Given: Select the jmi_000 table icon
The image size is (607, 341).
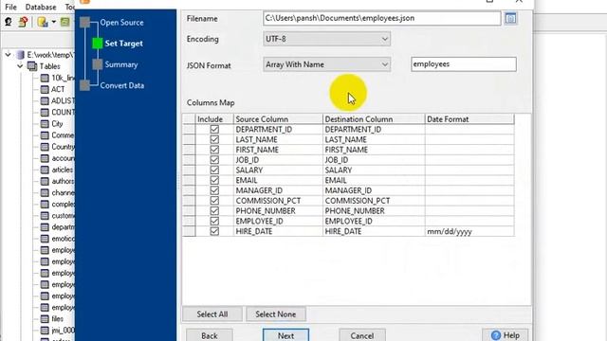Looking at the screenshot, I should [45, 331].
